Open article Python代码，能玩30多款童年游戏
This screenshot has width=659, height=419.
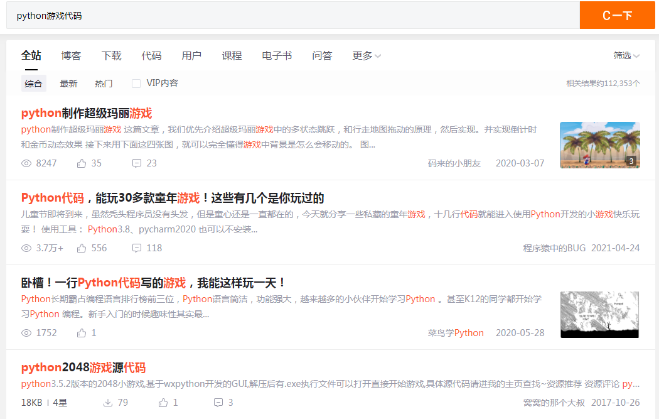(x=173, y=198)
